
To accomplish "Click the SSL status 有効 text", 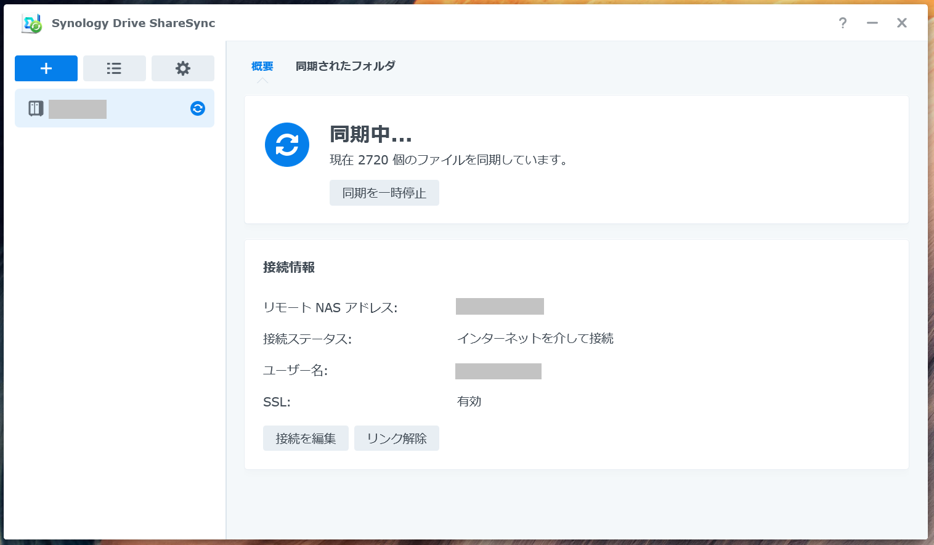I will 468,402.
